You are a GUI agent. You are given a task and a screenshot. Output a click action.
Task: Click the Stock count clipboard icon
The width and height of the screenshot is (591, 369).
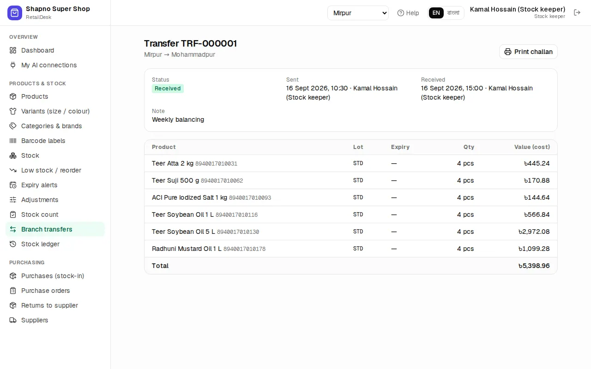coord(13,214)
